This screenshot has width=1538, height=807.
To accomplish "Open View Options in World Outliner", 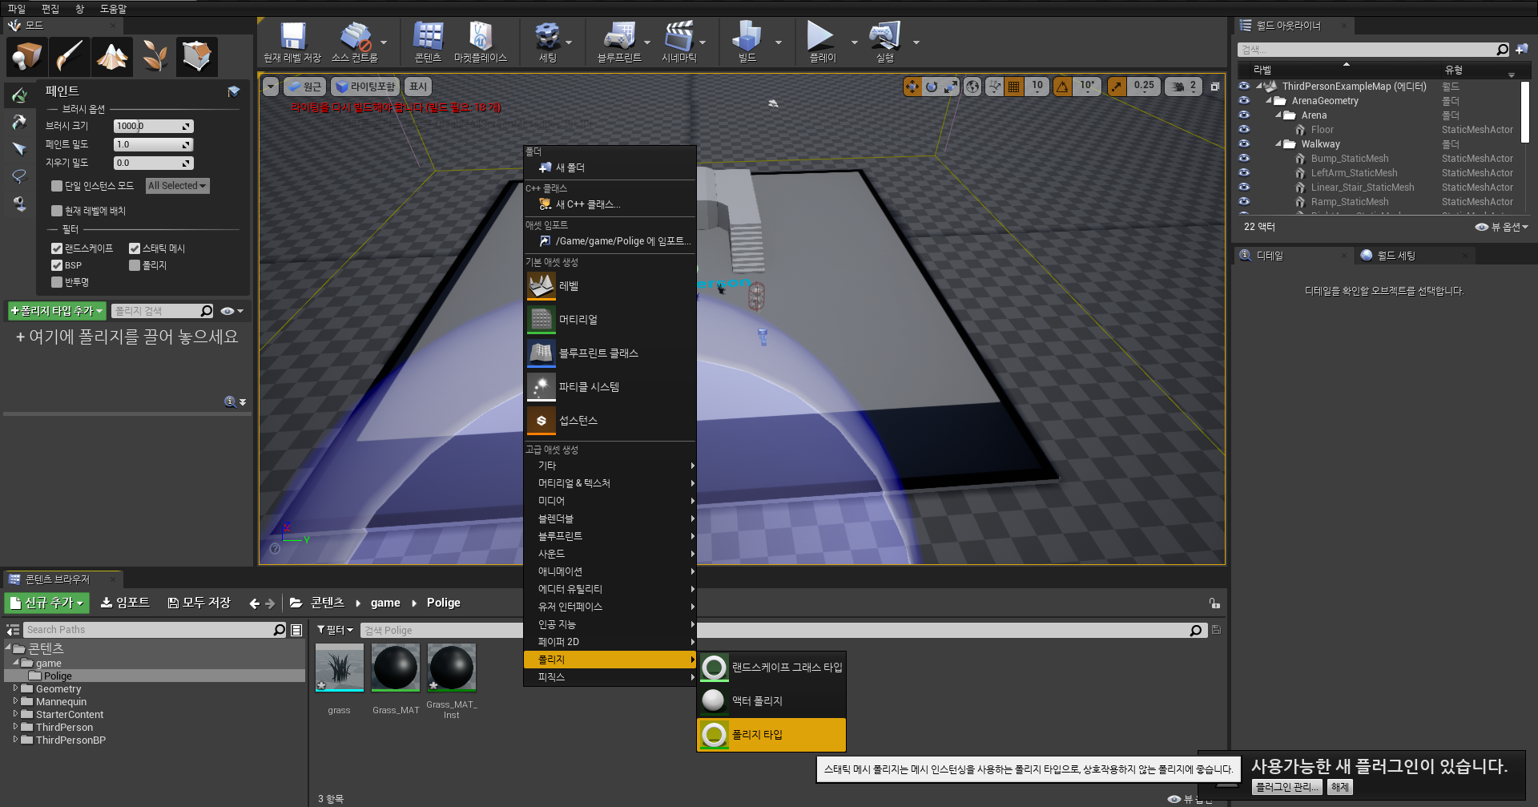I will point(1502,227).
